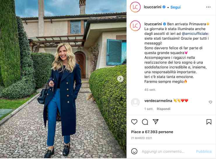Like verdecarmelina's comment heart

point(210,102)
